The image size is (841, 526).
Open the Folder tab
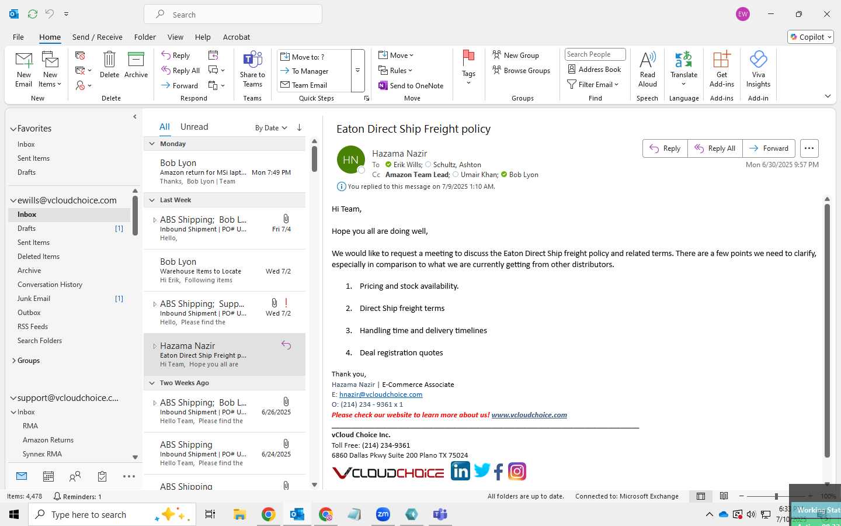145,37
